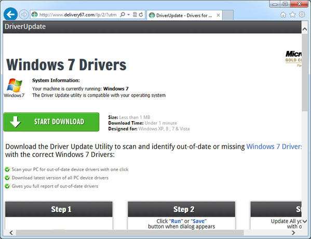Viewport: 311px width, 239px height.
Task: Click the vertical scrollbar thumb
Action: point(304,72)
